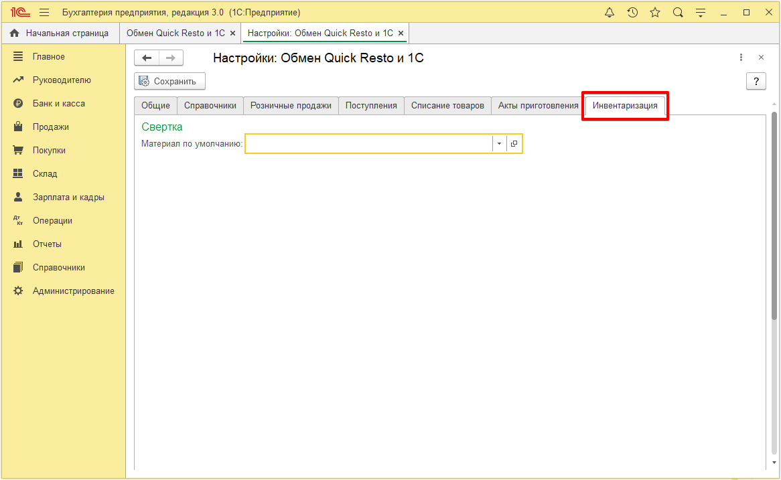Go back with the left arrow button
The image size is (781, 480).
point(147,58)
